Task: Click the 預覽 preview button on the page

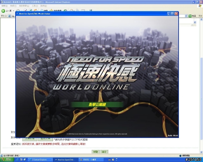Action: tap(95, 152)
